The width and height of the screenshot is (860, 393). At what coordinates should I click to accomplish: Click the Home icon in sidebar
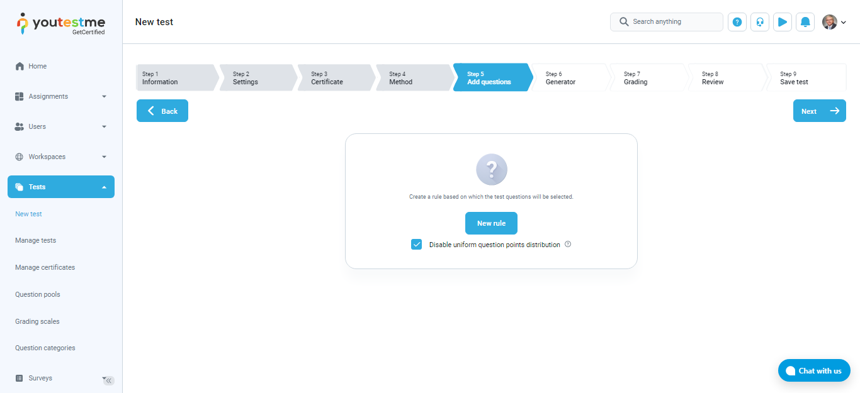(x=20, y=66)
